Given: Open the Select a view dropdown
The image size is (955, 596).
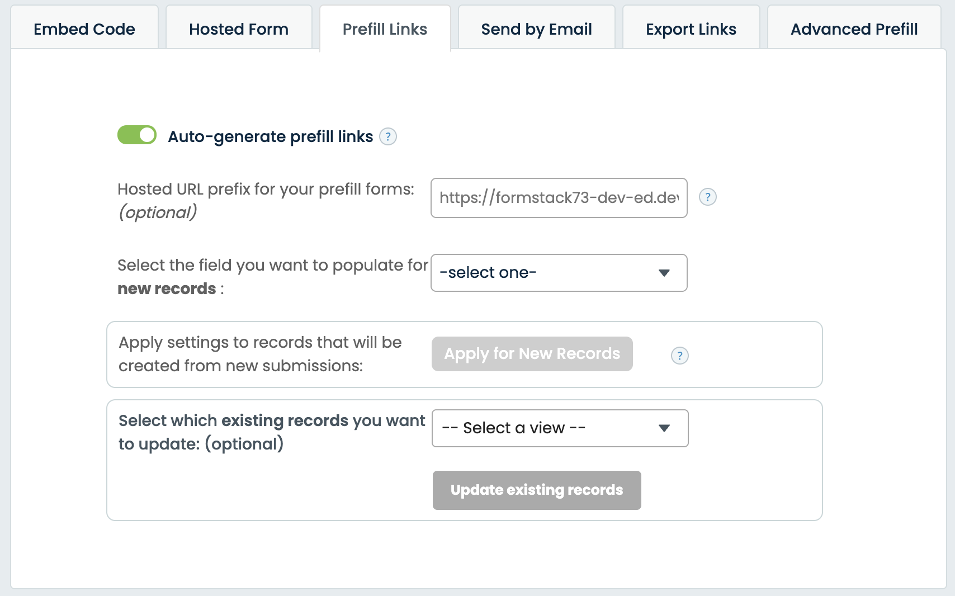Looking at the screenshot, I should coord(560,428).
